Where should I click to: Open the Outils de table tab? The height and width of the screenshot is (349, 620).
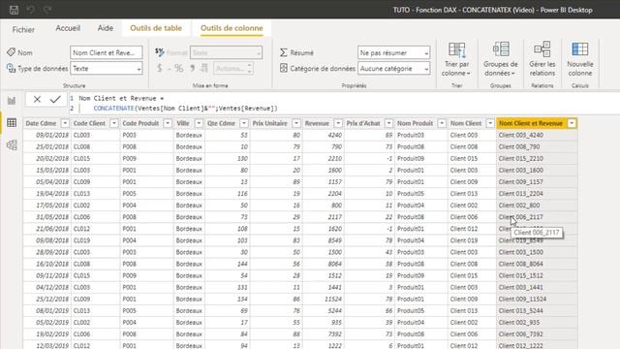tap(156, 28)
